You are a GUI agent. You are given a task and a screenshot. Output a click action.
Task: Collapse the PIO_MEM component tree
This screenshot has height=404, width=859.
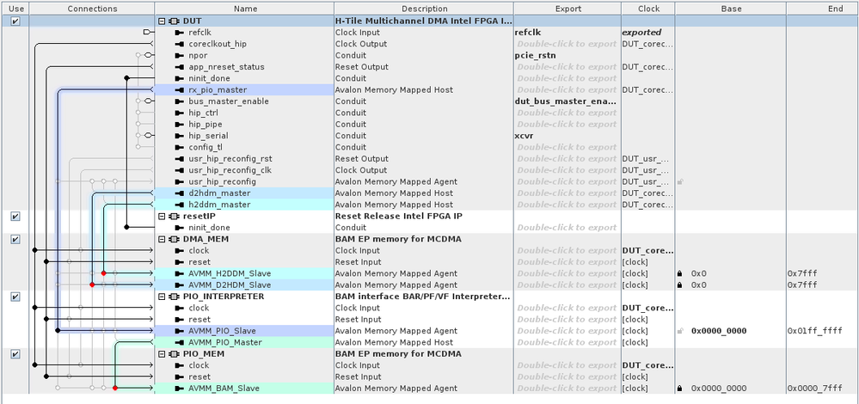click(162, 354)
